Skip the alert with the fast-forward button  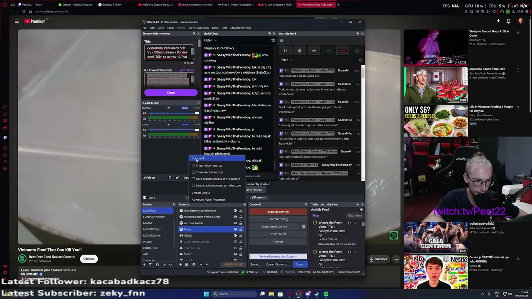pos(314,51)
